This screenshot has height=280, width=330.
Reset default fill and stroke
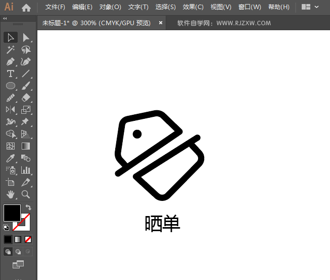click(x=6, y=228)
